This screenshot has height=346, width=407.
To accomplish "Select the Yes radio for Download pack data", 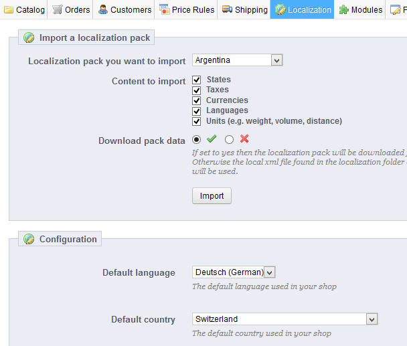I will [197, 140].
